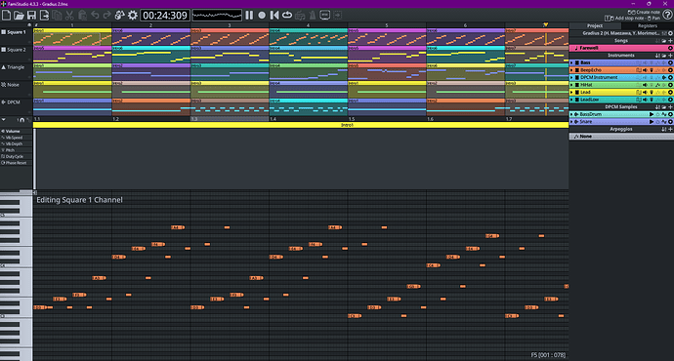
Task: Toggle the snap magnet icon
Action: tap(21, 120)
